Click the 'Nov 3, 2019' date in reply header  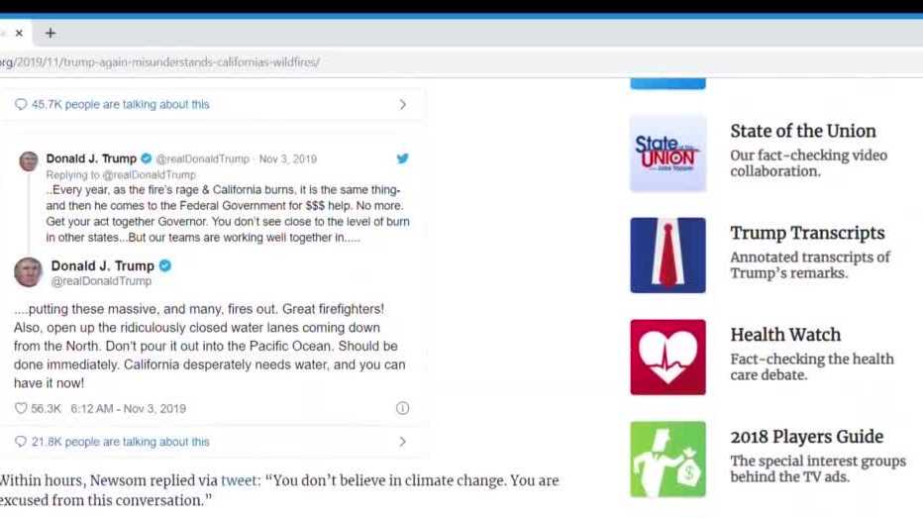coord(288,158)
